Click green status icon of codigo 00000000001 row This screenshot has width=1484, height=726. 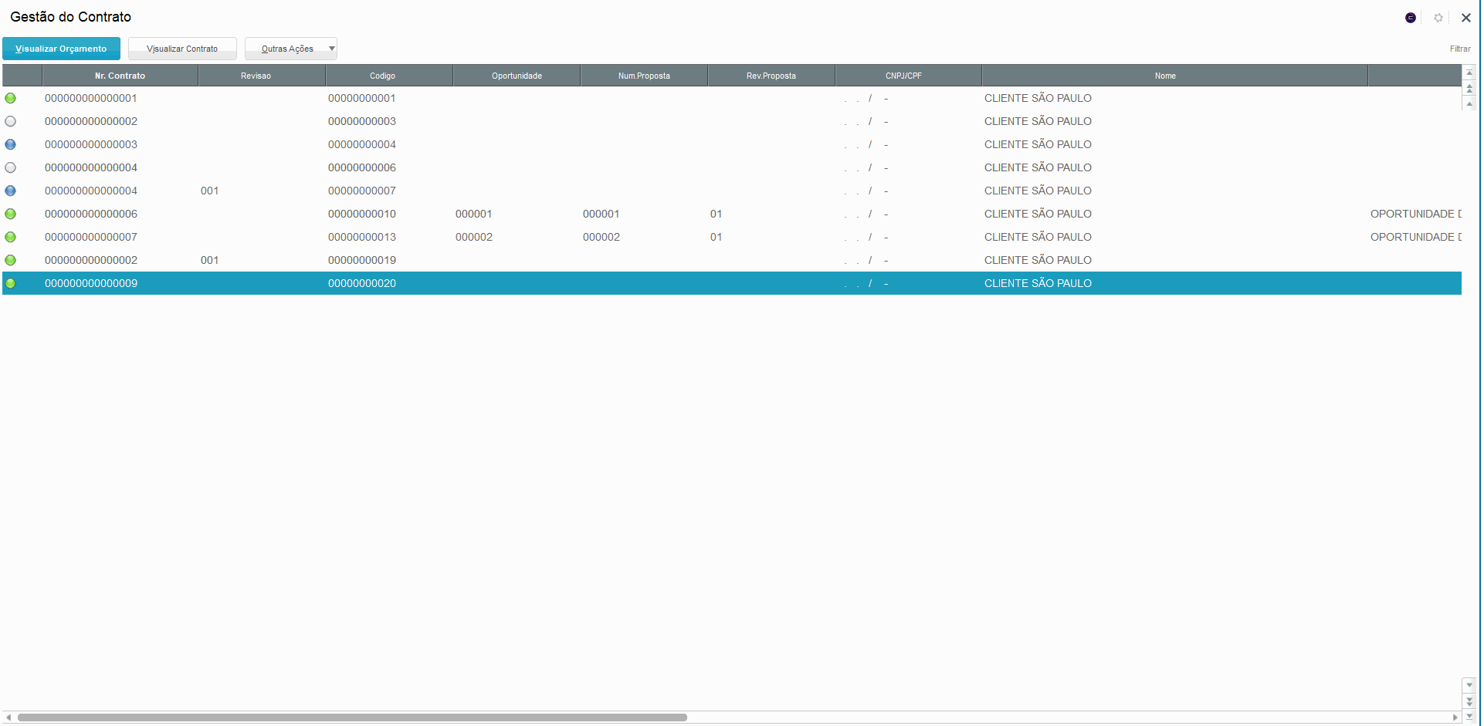(x=10, y=98)
